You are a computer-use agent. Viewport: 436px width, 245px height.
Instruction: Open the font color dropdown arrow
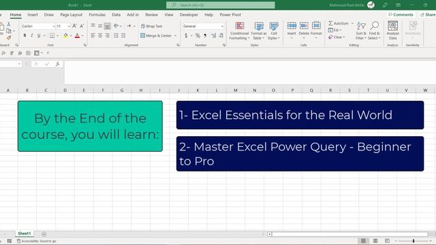[82, 35]
